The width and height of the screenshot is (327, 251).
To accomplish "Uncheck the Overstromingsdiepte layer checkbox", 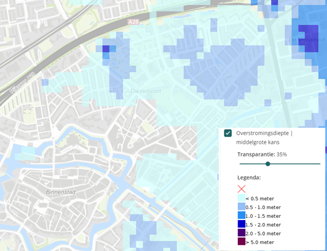I will [x=228, y=133].
